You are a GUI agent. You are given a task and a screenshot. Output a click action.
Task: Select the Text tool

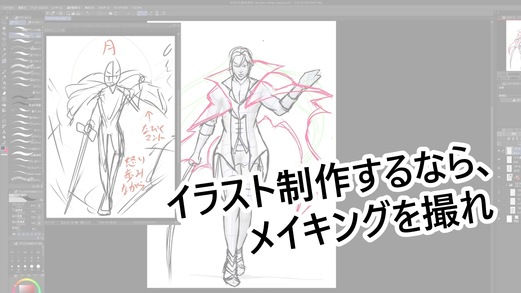[x=4, y=132]
